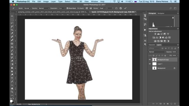Open the layer Fill slider arrow

[178, 56]
